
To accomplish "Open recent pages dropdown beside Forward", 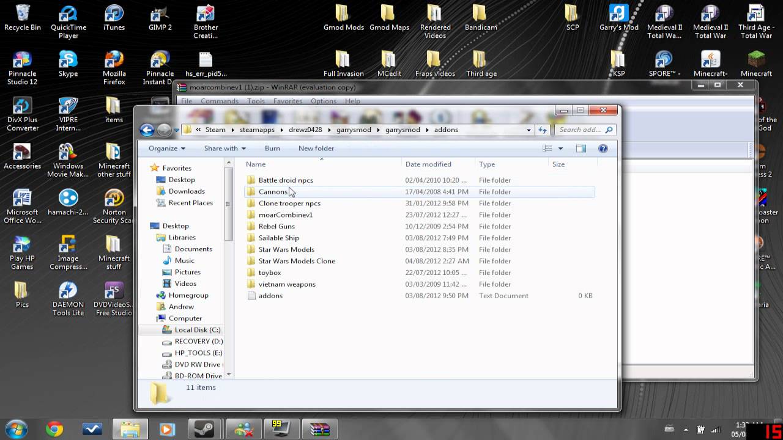I will (177, 130).
